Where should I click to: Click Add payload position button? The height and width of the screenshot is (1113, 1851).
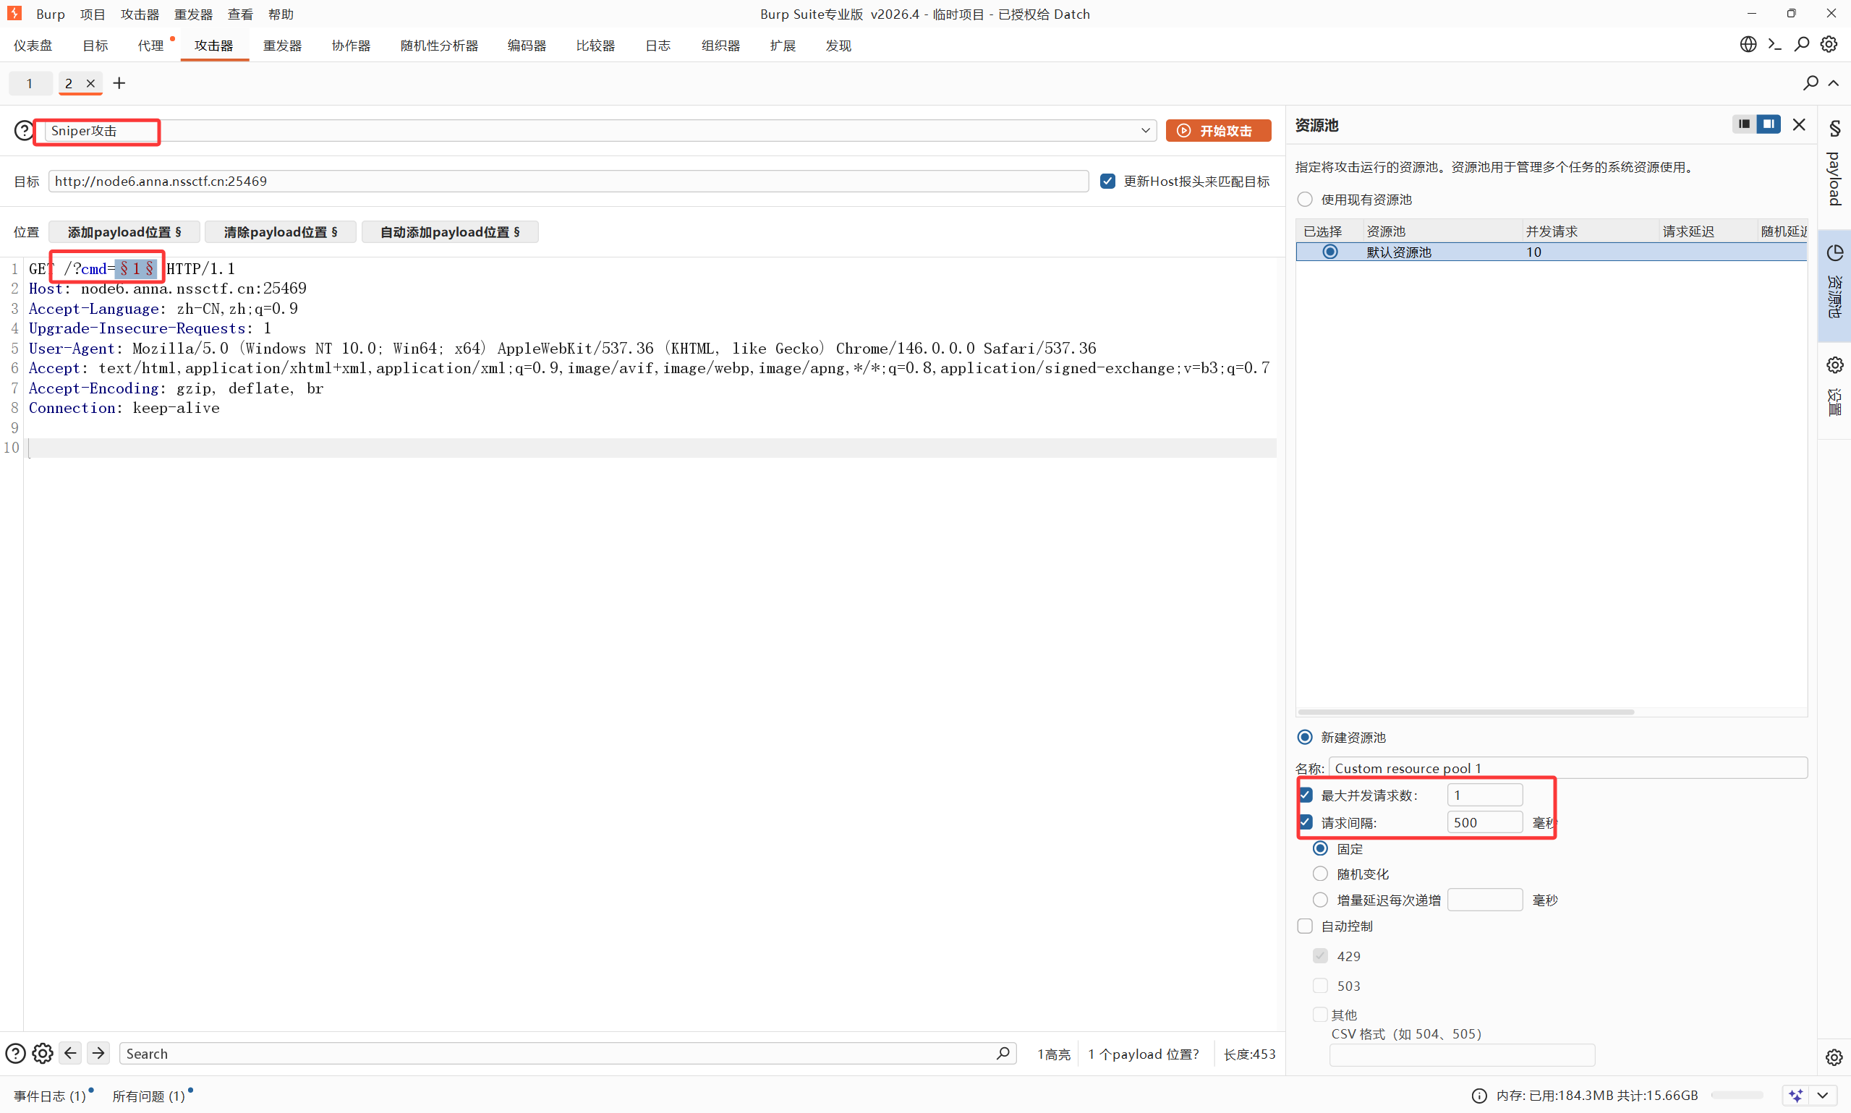point(124,231)
